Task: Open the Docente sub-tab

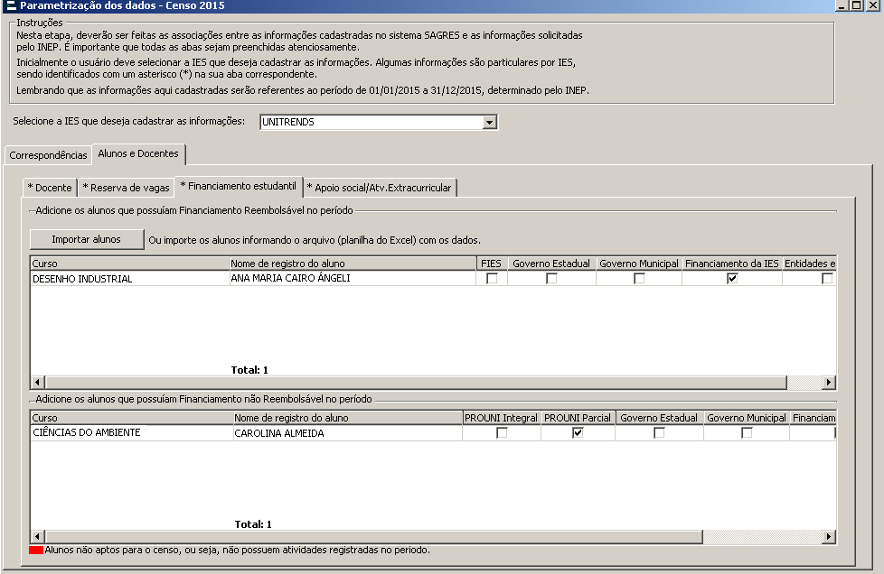Action: (50, 188)
